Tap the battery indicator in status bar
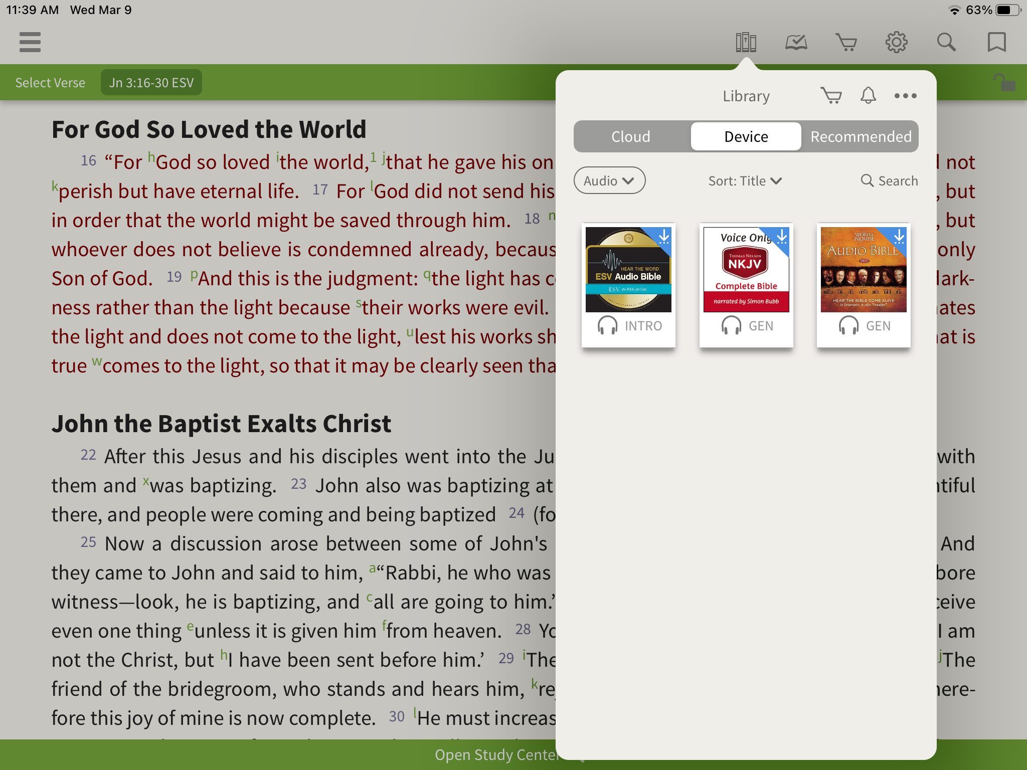The image size is (1027, 770). click(1008, 10)
